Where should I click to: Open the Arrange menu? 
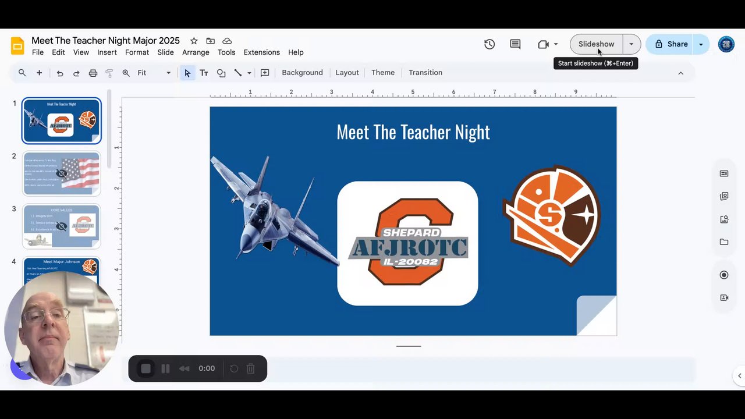click(196, 52)
